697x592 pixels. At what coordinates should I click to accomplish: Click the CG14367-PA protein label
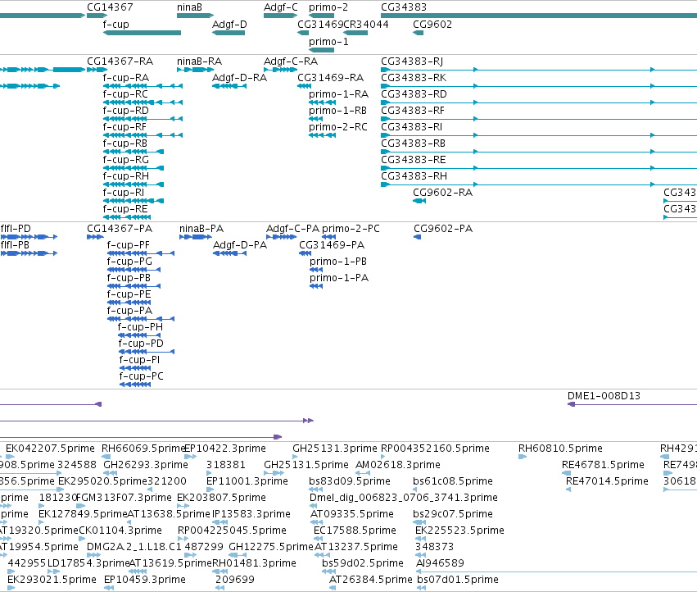[x=120, y=228]
